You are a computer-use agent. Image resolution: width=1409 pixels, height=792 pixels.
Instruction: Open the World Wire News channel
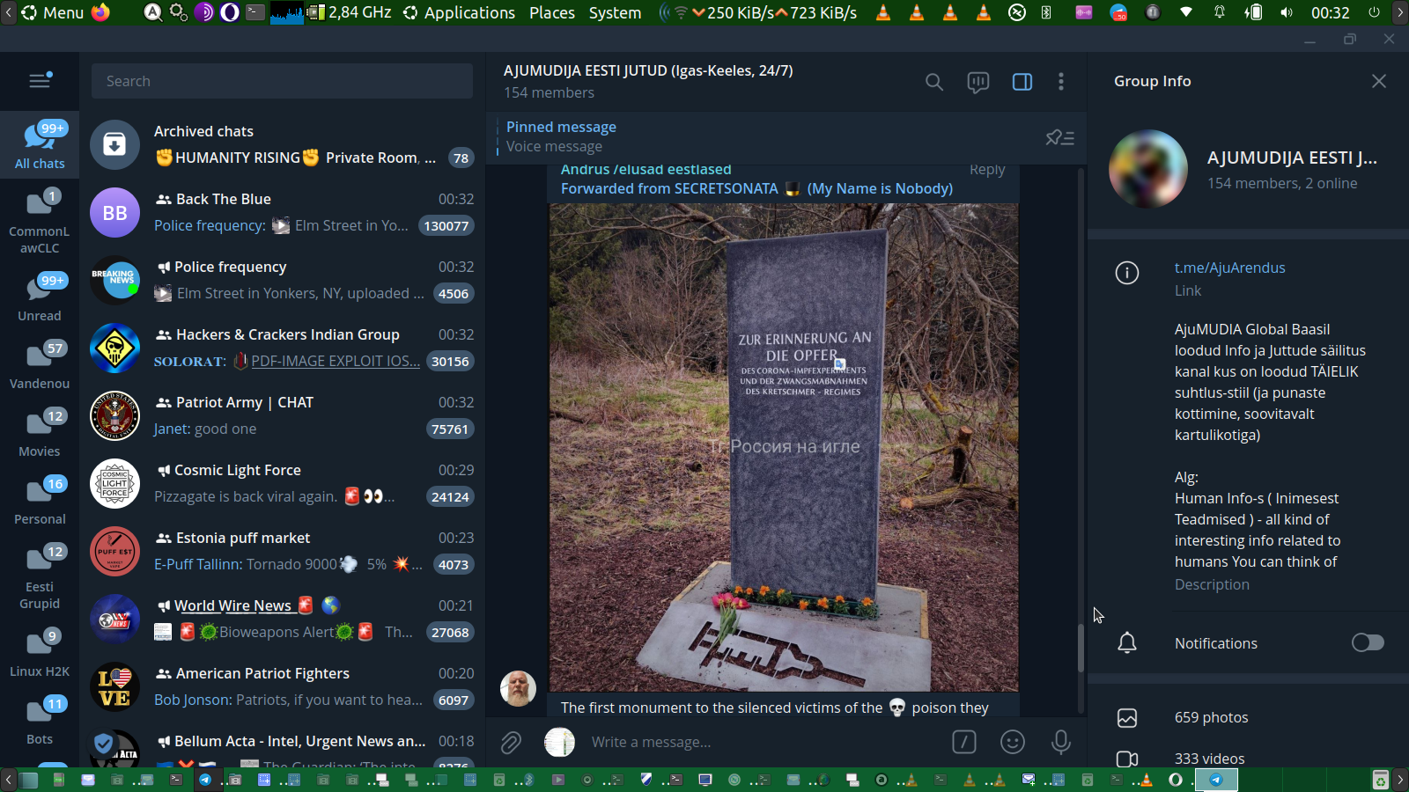[282, 619]
